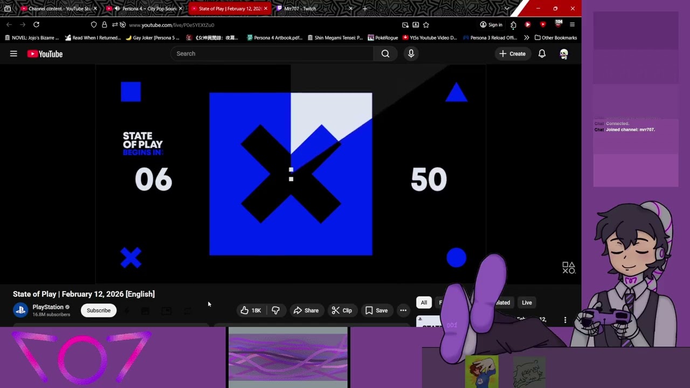Open the Other Bookmarks folder
The height and width of the screenshot is (388, 690).
point(556,38)
